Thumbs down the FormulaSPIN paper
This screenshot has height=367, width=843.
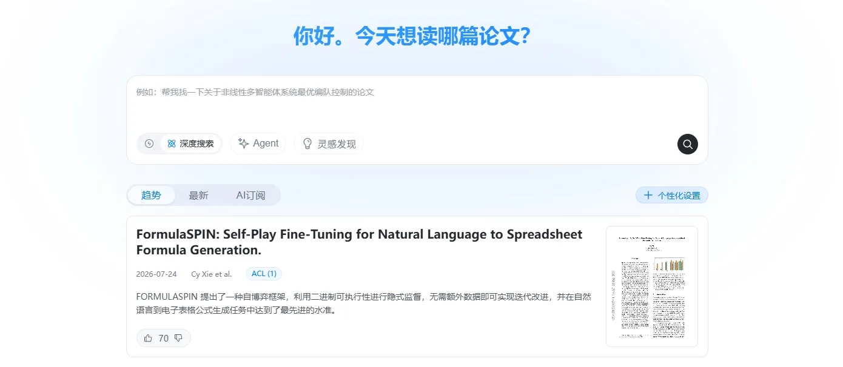[x=178, y=338]
